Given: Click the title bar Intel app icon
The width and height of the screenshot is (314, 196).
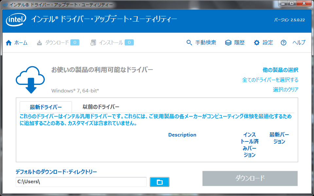Looking at the screenshot, I should pyautogui.click(x=5, y=5).
